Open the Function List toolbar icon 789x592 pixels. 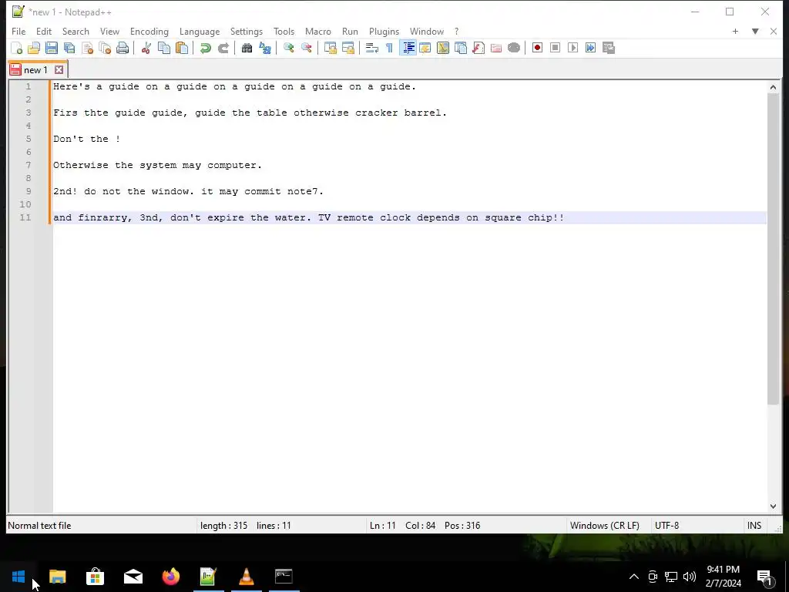click(x=478, y=48)
